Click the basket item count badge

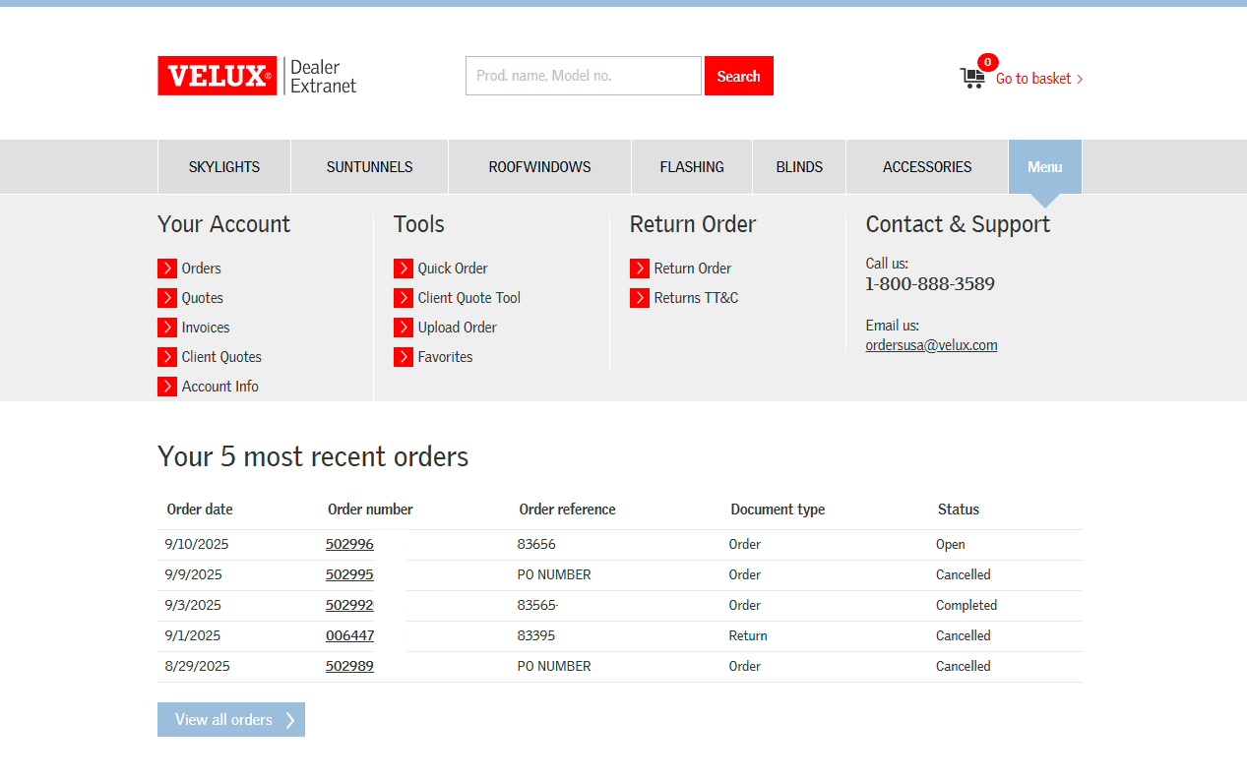(987, 62)
